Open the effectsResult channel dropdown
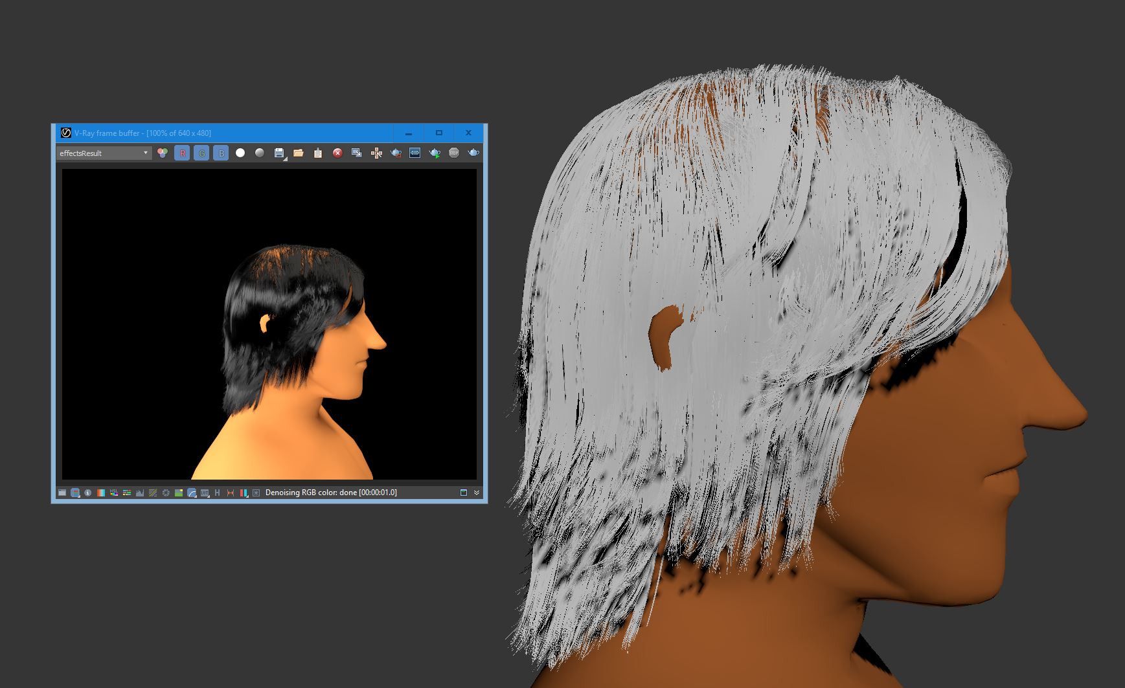Viewport: 1125px width, 688px height. click(x=104, y=153)
